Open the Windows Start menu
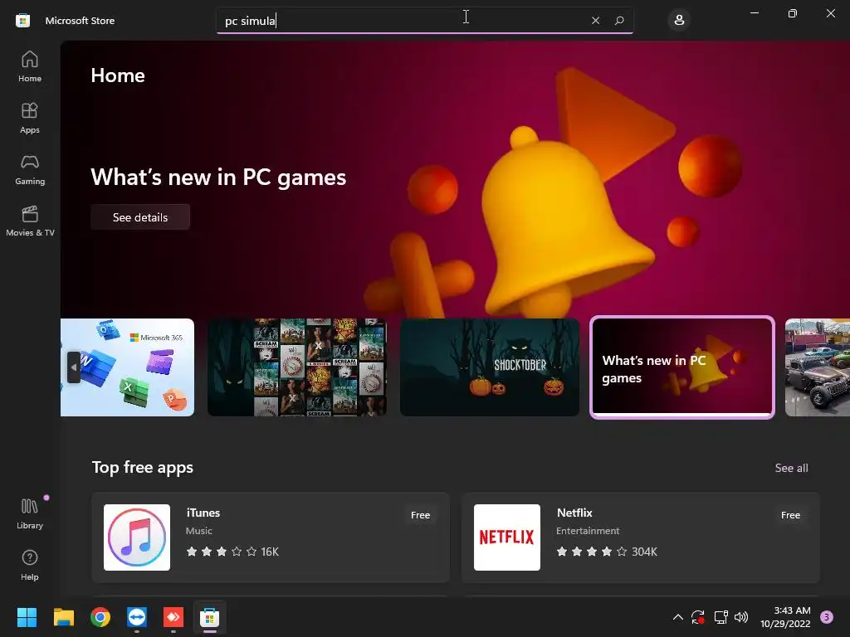Screen dimensions: 850x637 (27, 617)
